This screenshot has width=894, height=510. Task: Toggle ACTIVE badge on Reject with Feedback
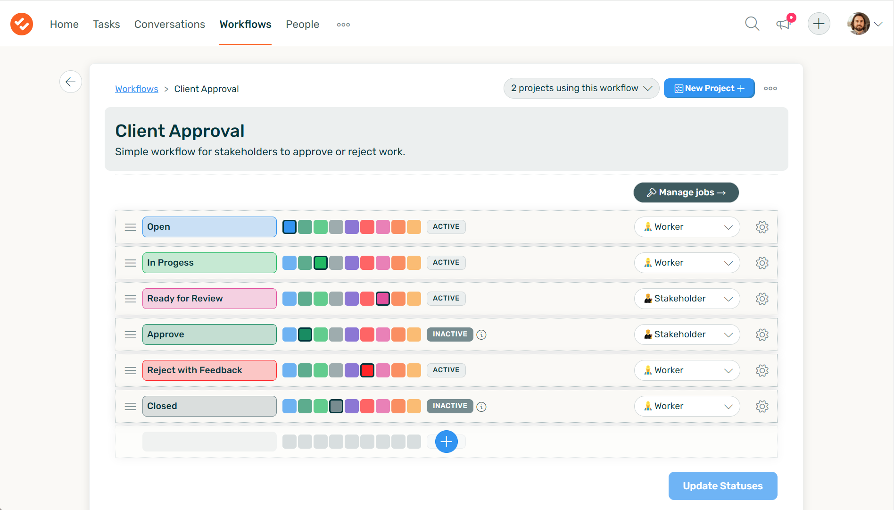(x=446, y=370)
